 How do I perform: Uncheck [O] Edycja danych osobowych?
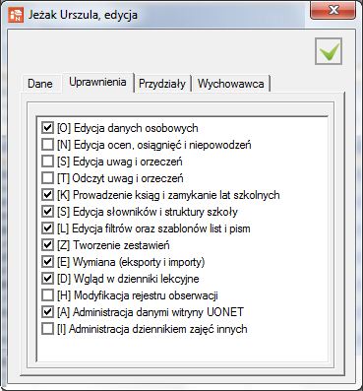point(47,128)
